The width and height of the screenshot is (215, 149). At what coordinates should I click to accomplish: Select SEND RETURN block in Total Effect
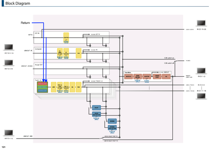(x=138, y=76)
